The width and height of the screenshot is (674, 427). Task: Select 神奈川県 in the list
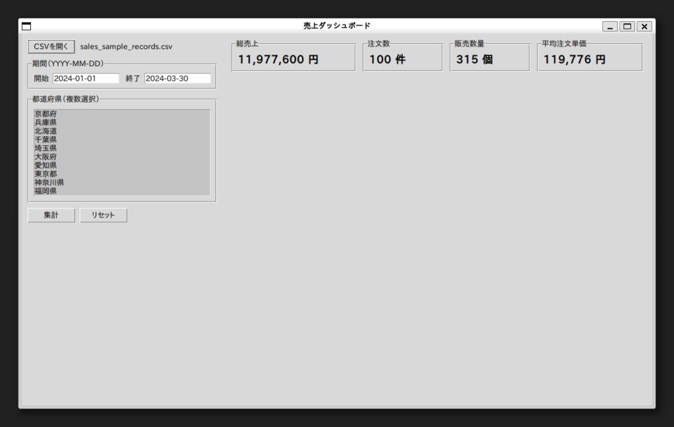[49, 183]
